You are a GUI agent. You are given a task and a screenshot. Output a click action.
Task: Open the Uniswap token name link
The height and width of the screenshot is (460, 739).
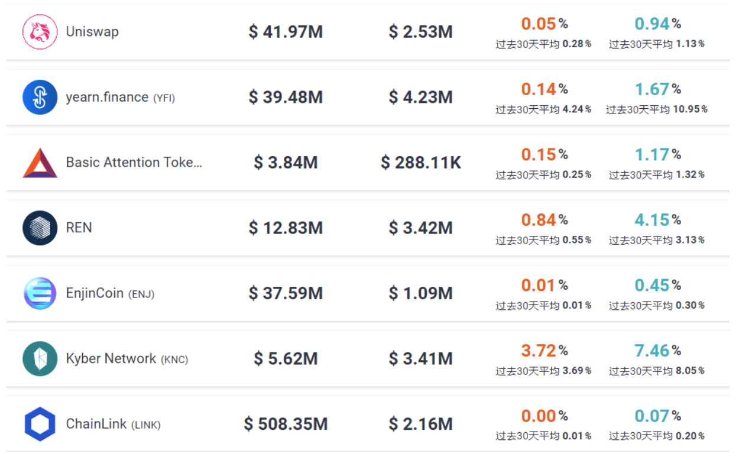click(x=92, y=31)
